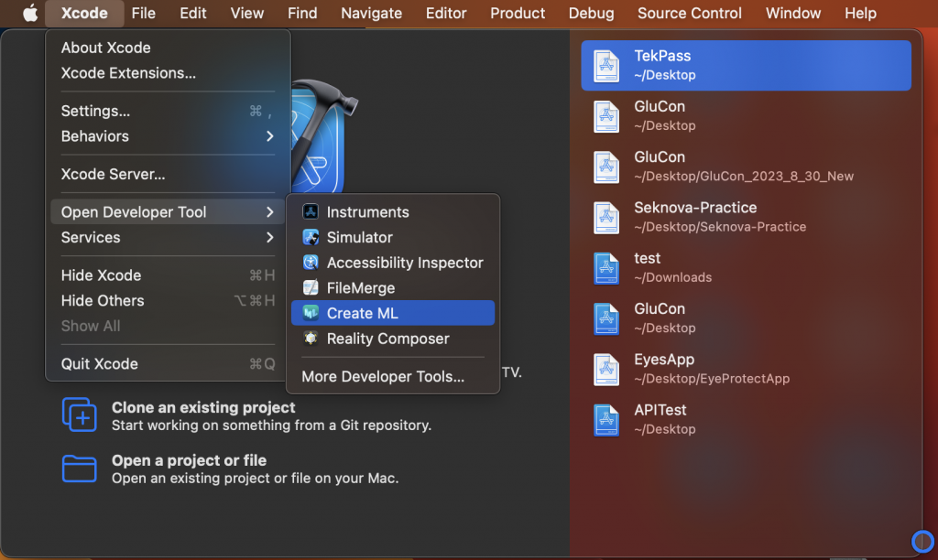The image size is (938, 560).
Task: Open the Window menu
Action: click(793, 13)
